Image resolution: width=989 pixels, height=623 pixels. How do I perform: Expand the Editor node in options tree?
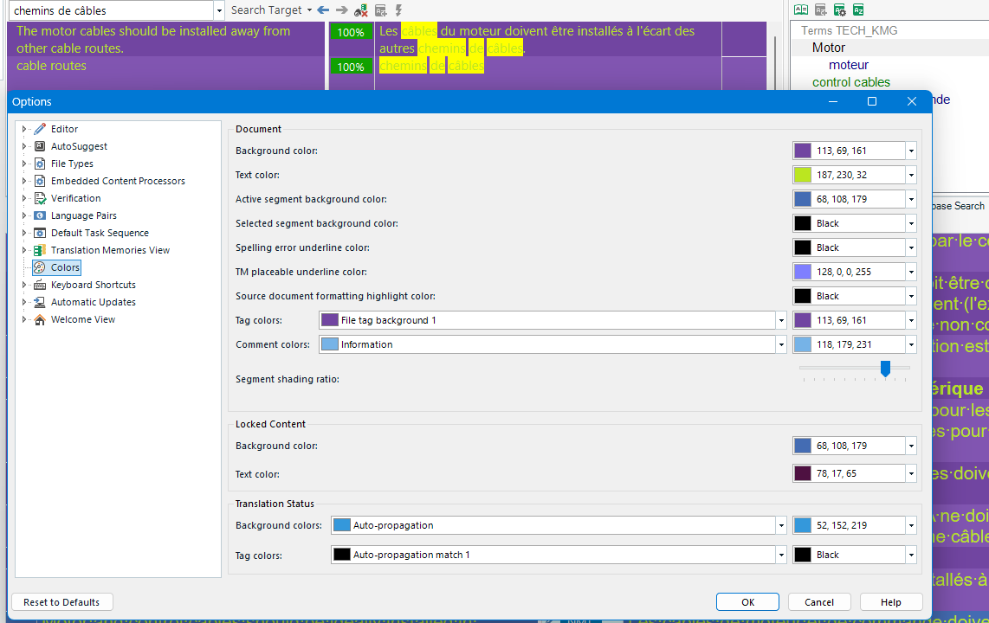(x=24, y=129)
